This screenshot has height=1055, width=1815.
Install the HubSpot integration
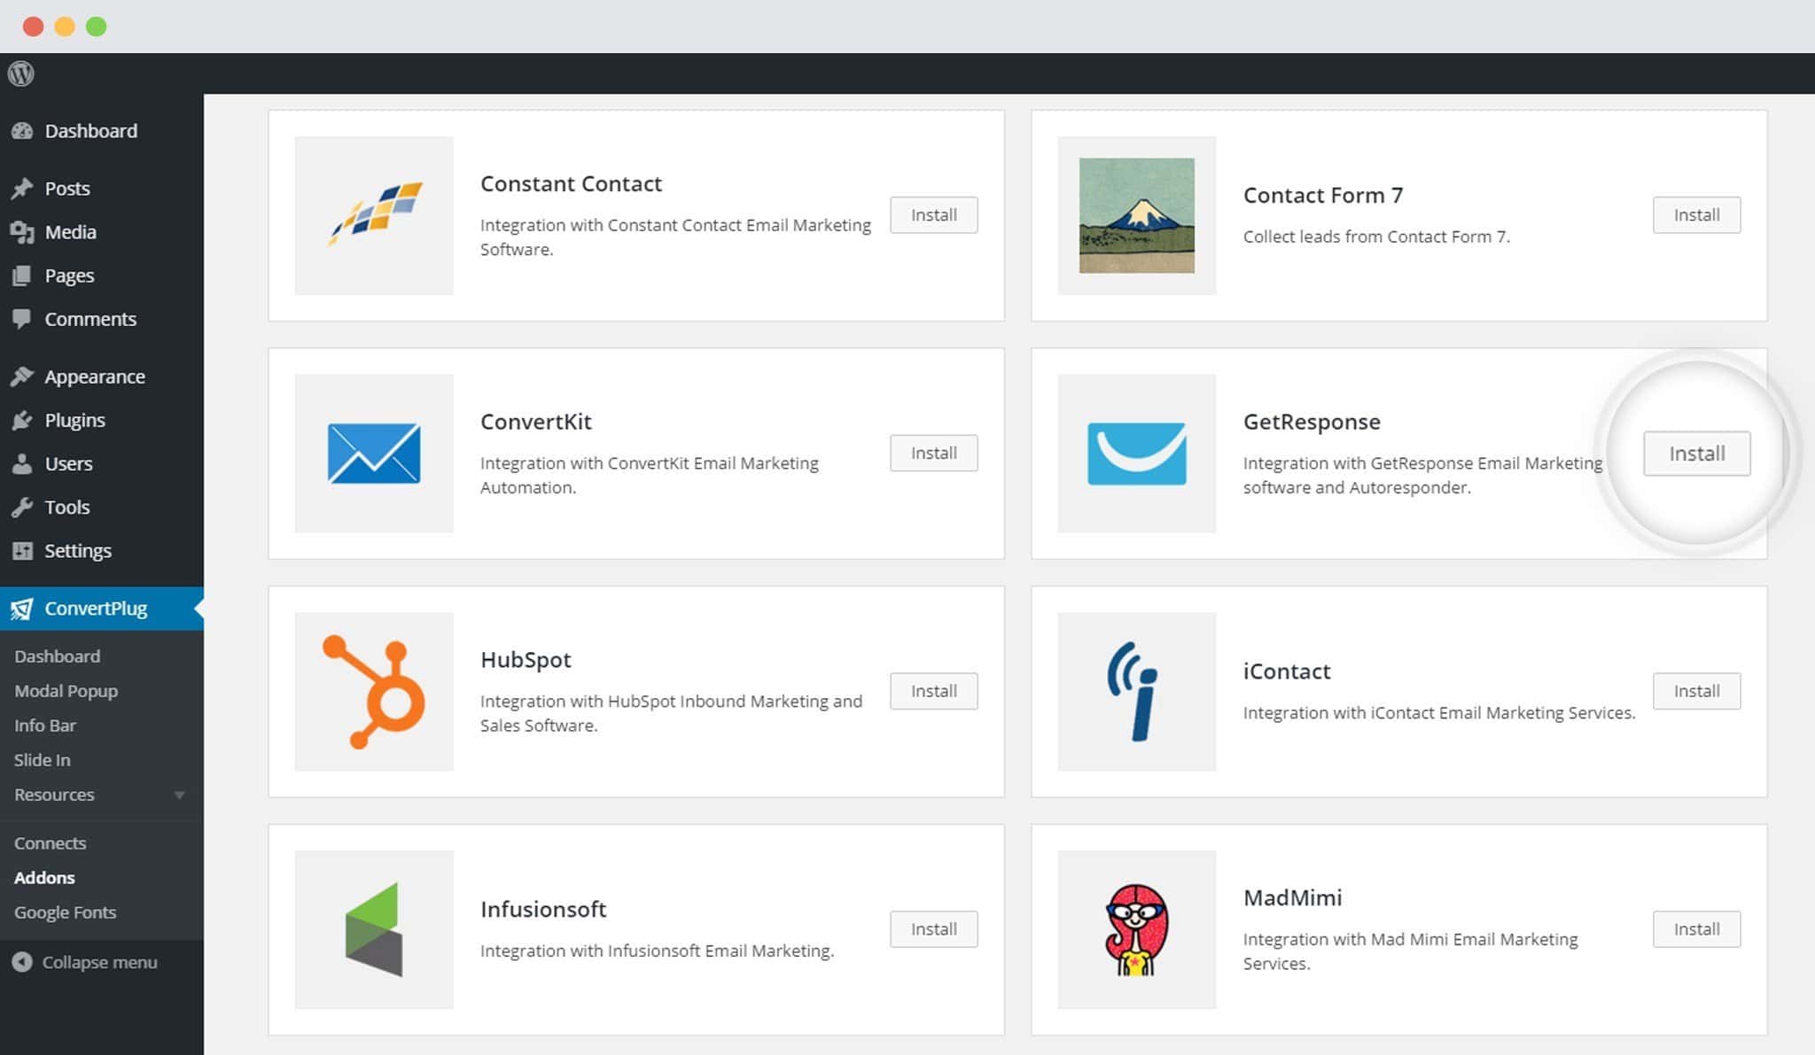coord(934,691)
